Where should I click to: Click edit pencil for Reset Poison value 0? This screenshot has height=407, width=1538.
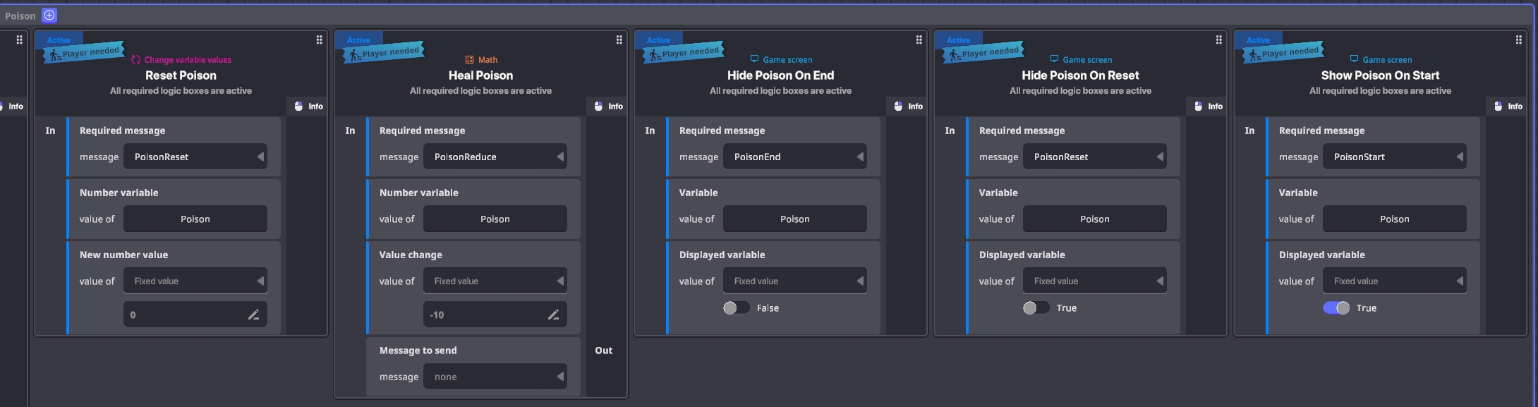coord(253,315)
